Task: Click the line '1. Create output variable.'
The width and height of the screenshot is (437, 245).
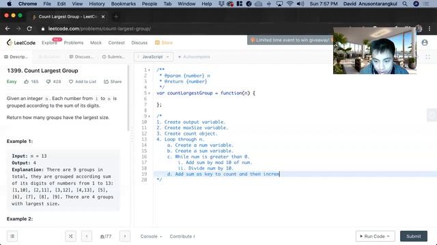Action: 191,122
